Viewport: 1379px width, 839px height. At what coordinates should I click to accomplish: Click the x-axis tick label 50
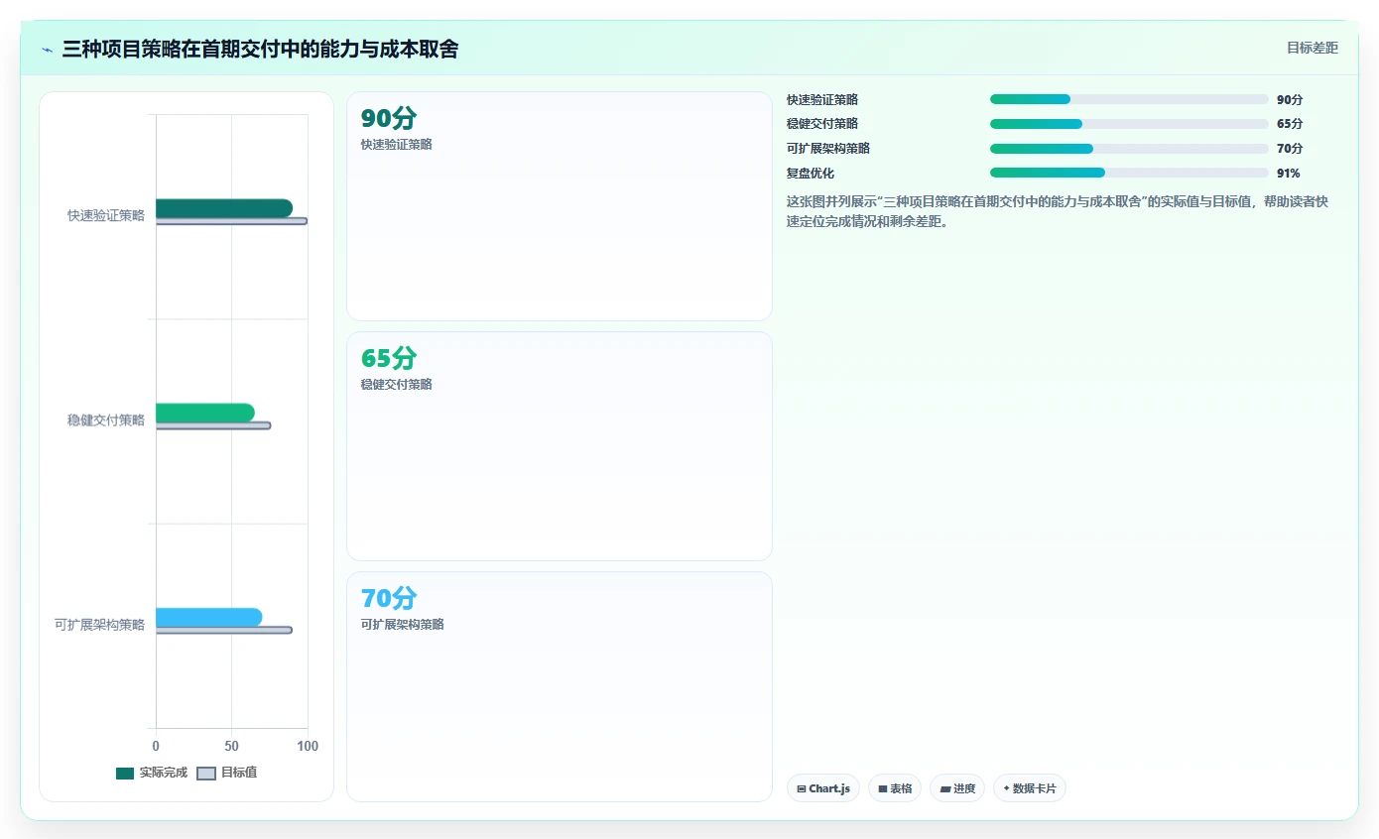click(231, 746)
